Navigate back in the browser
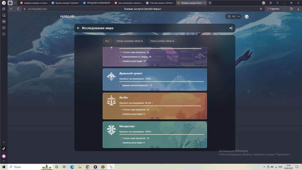This screenshot has height=170, width=302. (11, 9)
